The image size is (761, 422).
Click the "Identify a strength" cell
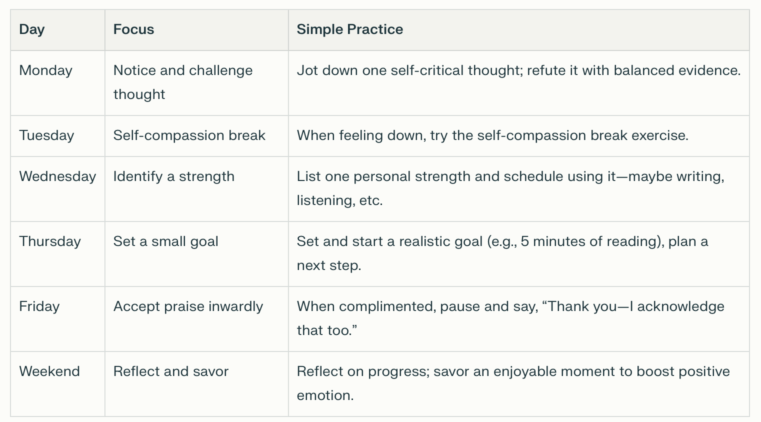tap(173, 176)
